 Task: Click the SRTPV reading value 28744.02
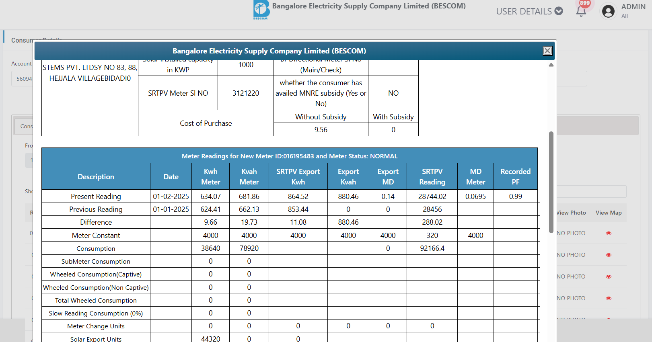click(432, 197)
